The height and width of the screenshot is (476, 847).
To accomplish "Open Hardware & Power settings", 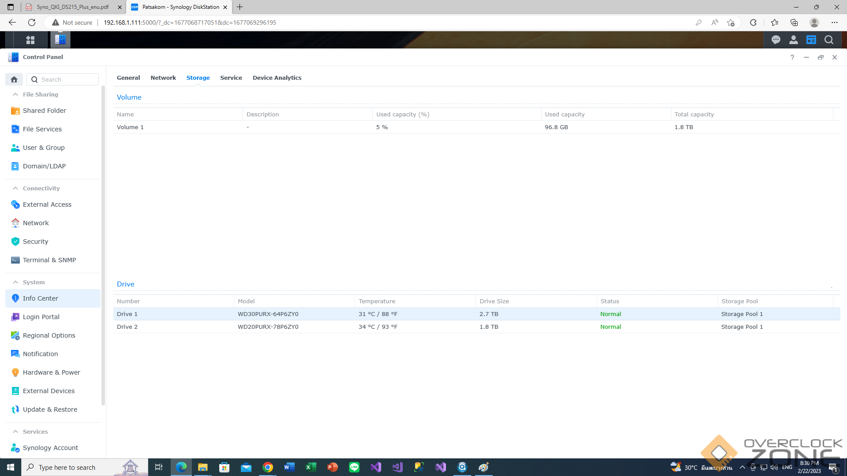I will click(51, 372).
